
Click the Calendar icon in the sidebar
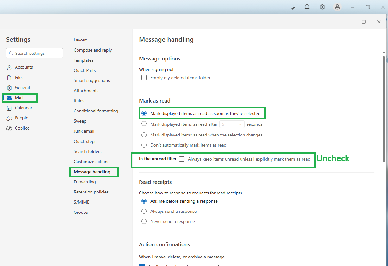(x=9, y=108)
